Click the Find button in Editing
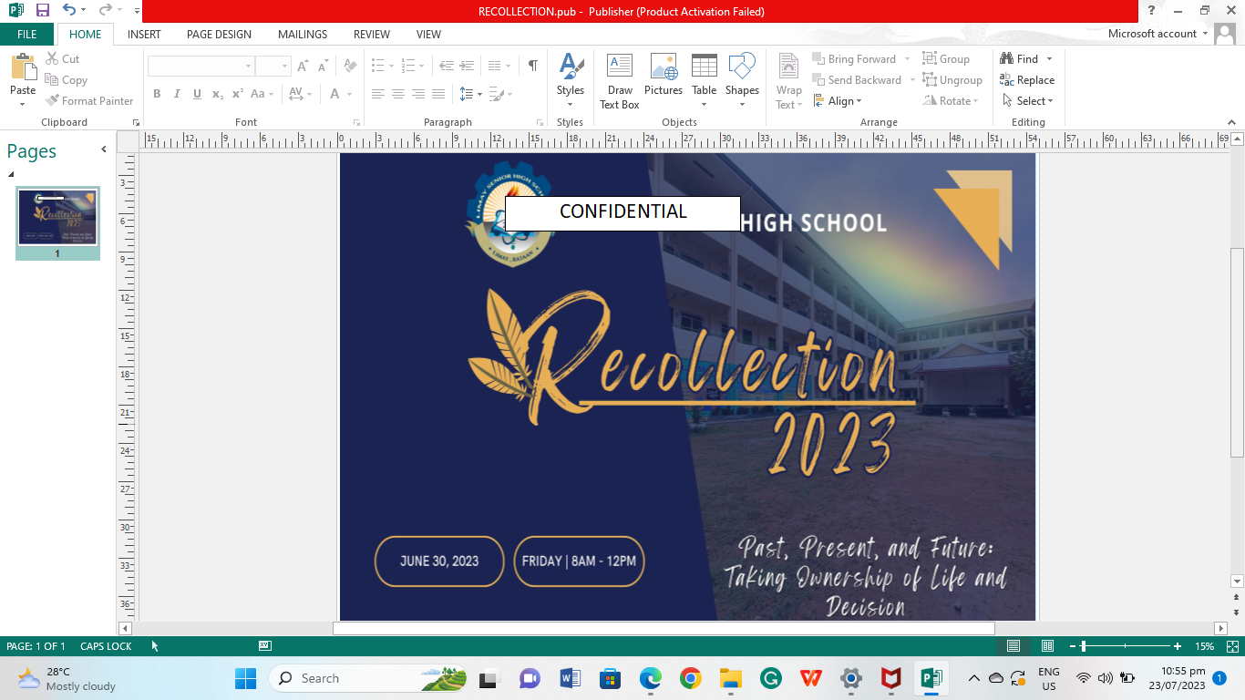1245x700 pixels. coord(1020,59)
